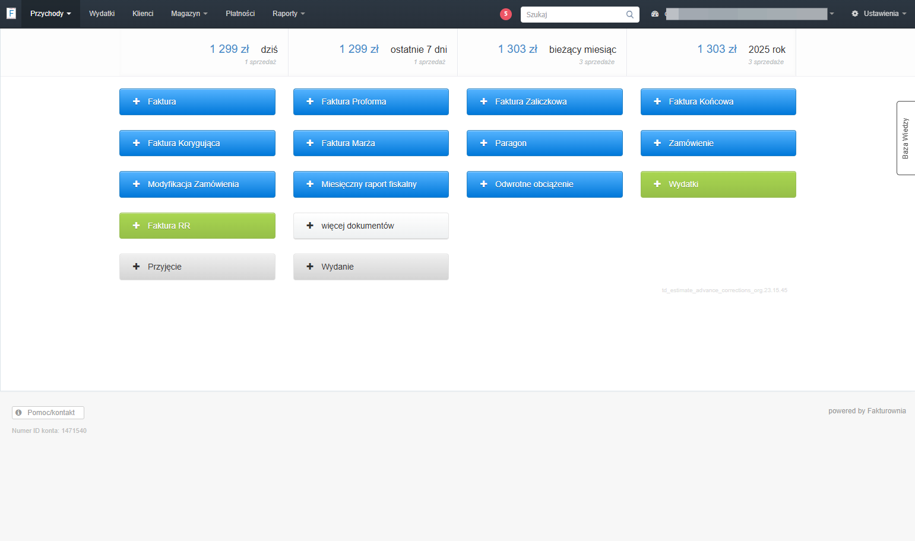Open the Klienci menu item
The width and height of the screenshot is (915, 541).
(x=143, y=14)
